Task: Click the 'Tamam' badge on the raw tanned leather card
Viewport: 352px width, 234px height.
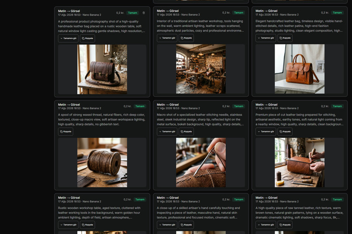Action: click(338, 199)
